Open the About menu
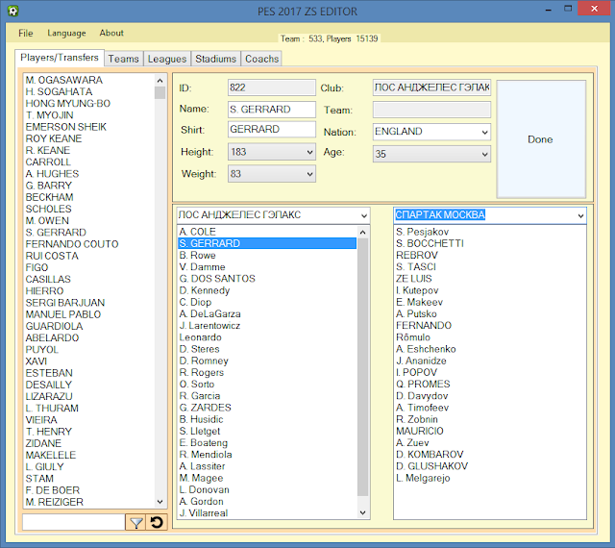615x548 pixels. tap(111, 34)
